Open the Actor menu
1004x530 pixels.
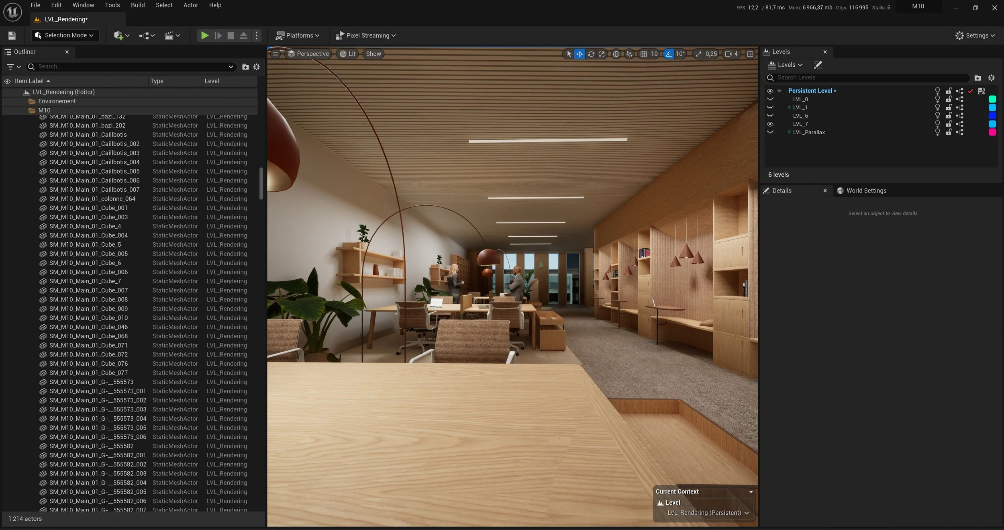(x=191, y=5)
